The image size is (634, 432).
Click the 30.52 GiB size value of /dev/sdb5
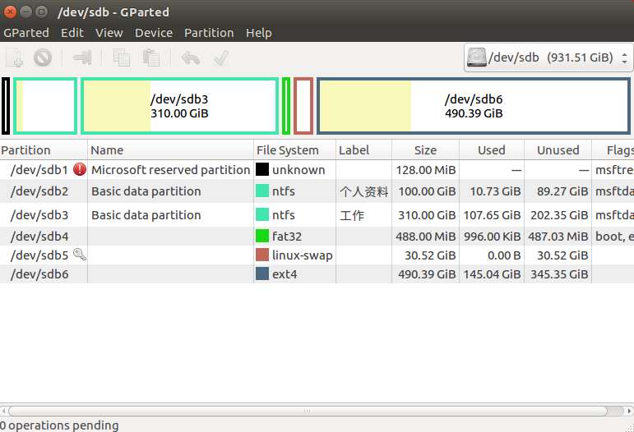tap(430, 255)
